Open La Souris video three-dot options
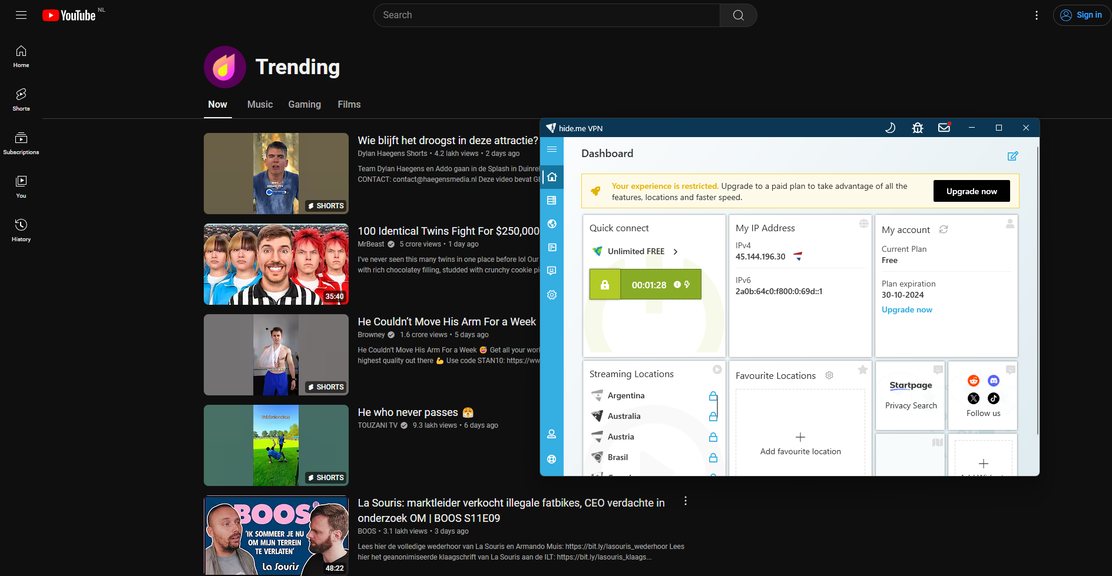1112x576 pixels. (x=686, y=501)
